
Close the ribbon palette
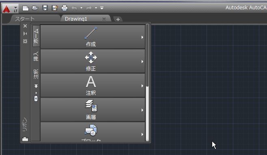click(25, 26)
